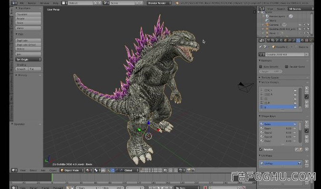
Task: Expand the Camera item in Outliner
Action: coord(263,25)
